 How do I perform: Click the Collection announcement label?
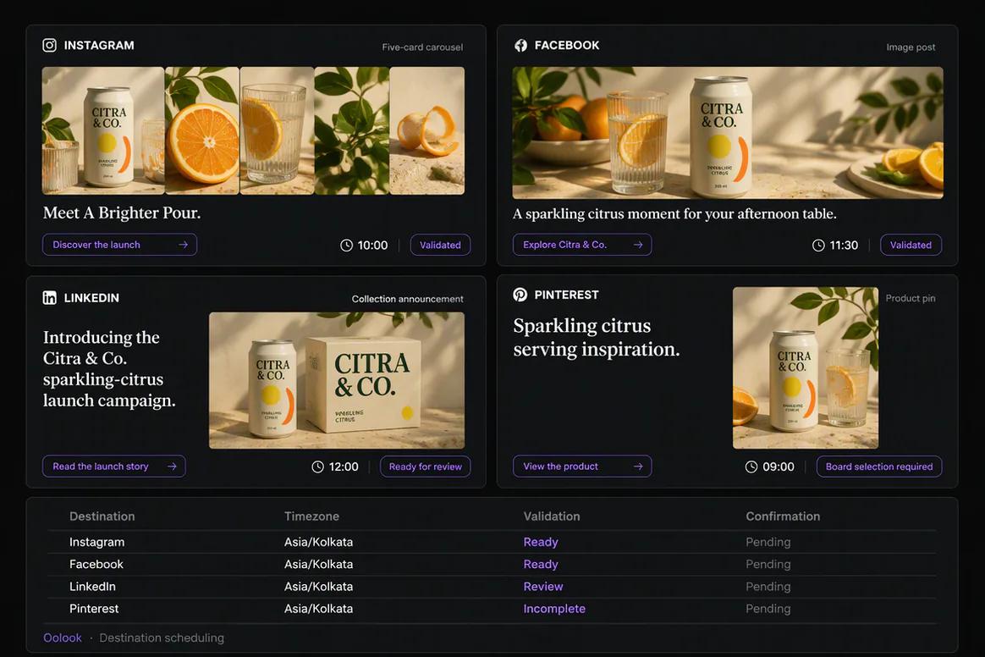pos(407,299)
